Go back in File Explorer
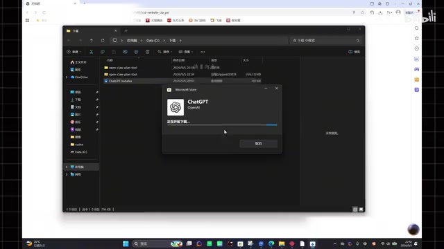 click(x=69, y=40)
